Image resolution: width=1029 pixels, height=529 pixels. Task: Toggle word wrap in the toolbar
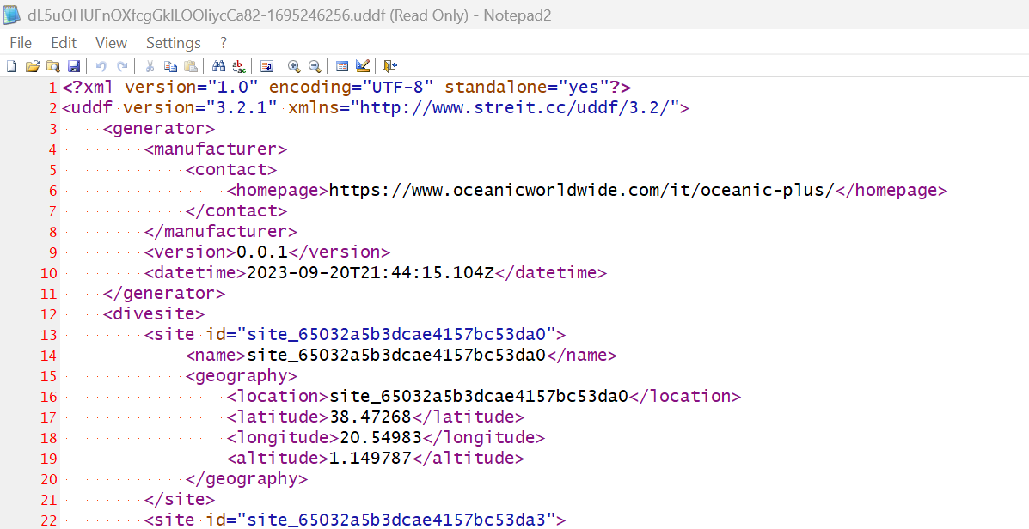click(266, 66)
